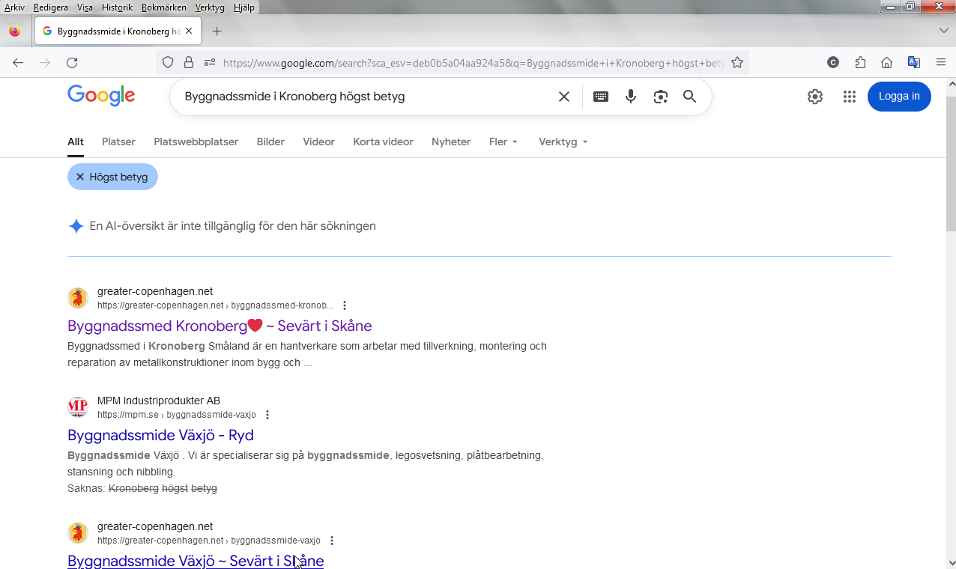Screen dimensions: 956x569
Task: Click the voice search microphone icon
Action: 631,97
